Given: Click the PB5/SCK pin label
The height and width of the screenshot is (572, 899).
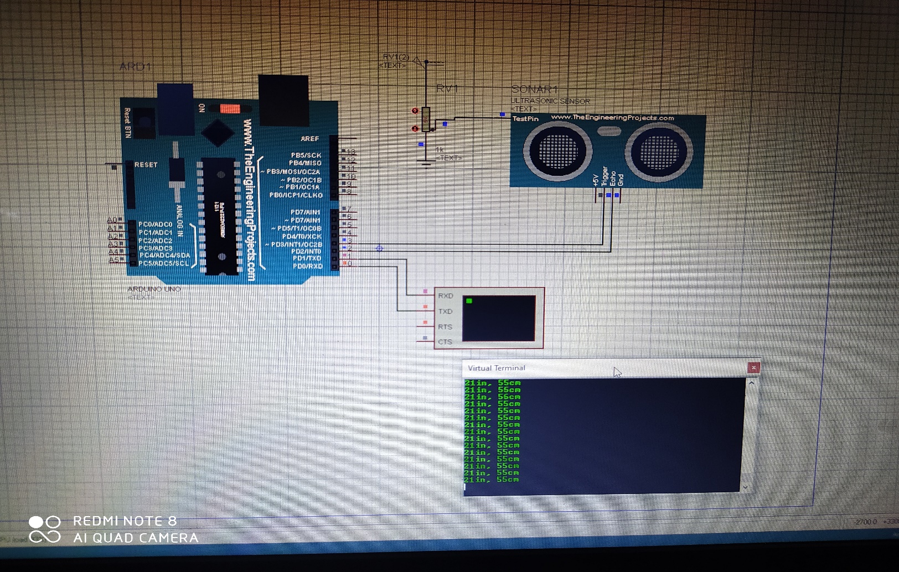Looking at the screenshot, I should 306,155.
